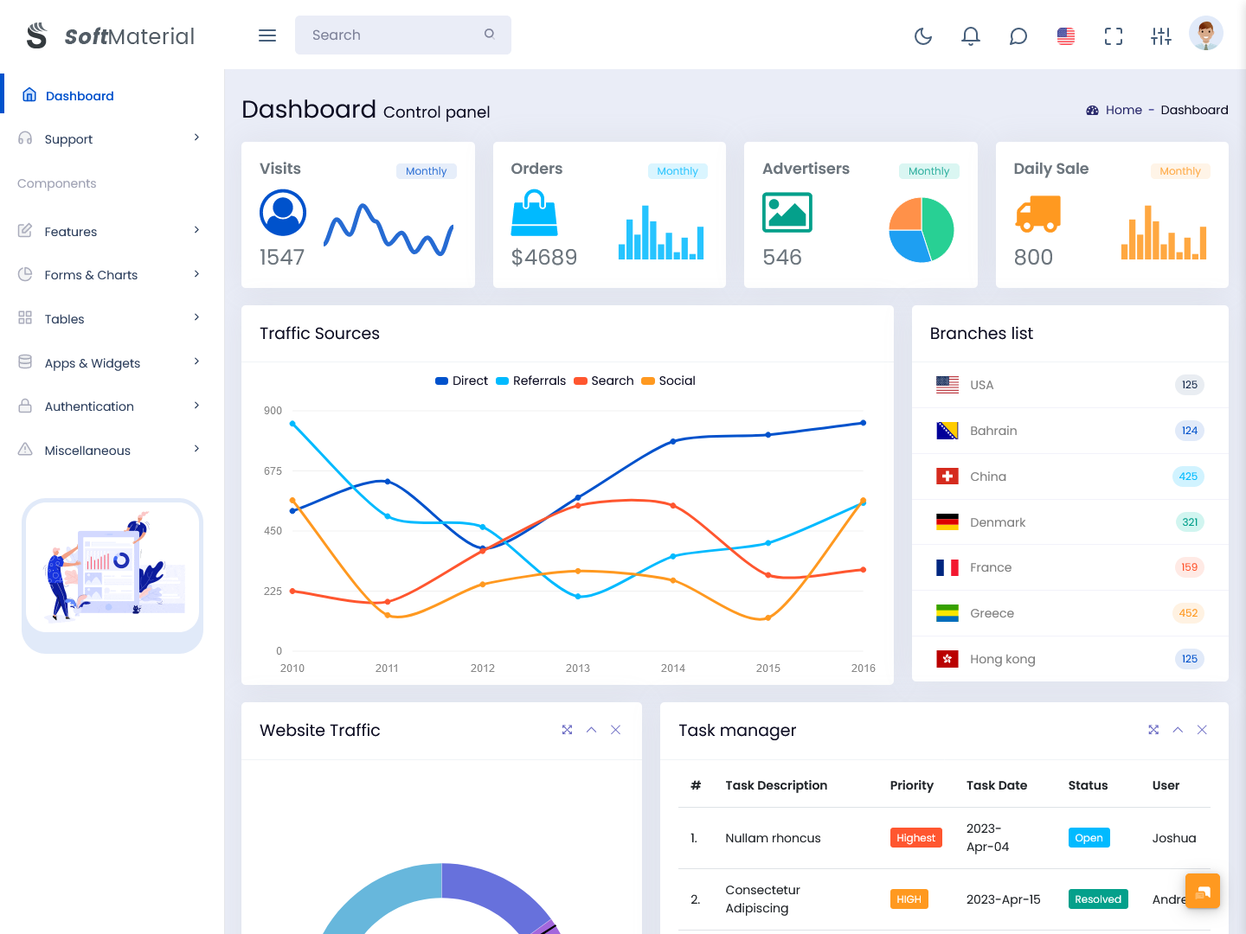The width and height of the screenshot is (1246, 934).
Task: Click the Support headset icon
Action: coord(25,138)
